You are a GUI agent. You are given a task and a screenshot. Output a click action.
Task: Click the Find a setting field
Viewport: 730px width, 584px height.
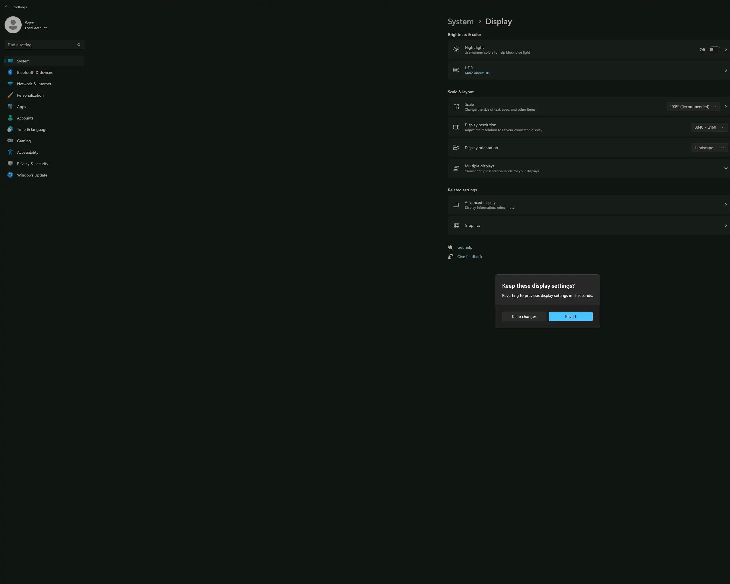click(40, 45)
